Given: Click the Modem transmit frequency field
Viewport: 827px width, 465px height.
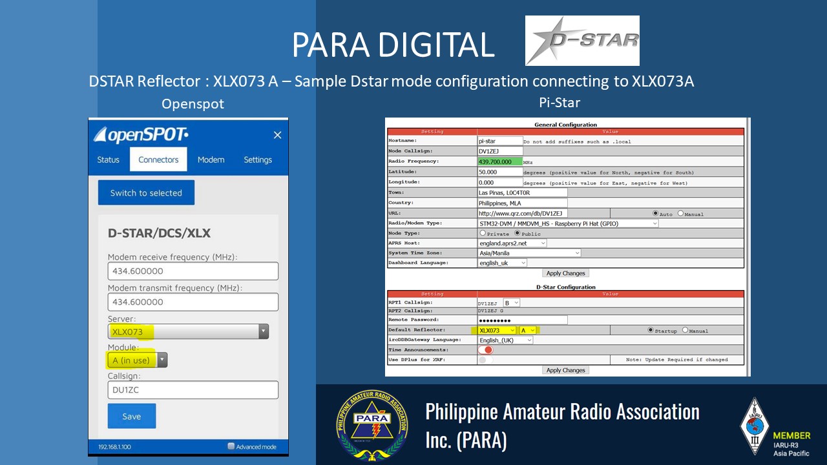Looking at the screenshot, I should click(x=193, y=302).
